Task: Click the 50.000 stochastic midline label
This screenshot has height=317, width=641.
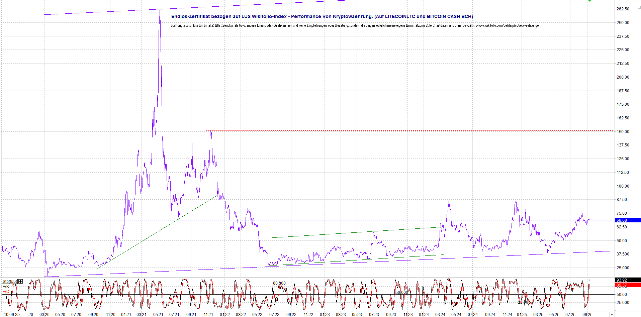Action: (x=401, y=292)
